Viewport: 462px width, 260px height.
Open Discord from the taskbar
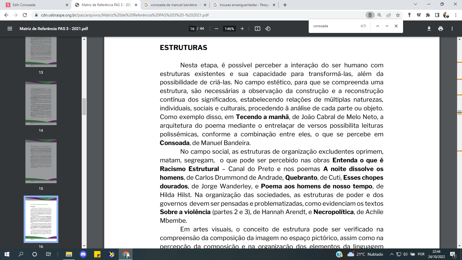click(x=83, y=254)
